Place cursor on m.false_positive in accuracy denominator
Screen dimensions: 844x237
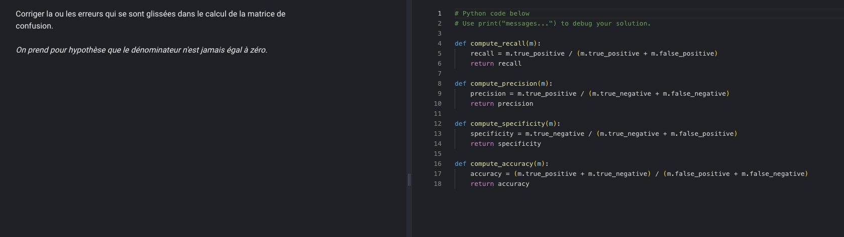point(698,174)
